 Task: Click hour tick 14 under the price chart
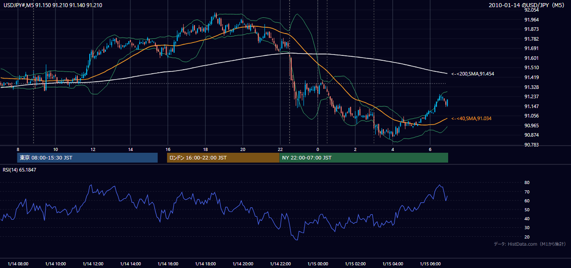click(130, 149)
